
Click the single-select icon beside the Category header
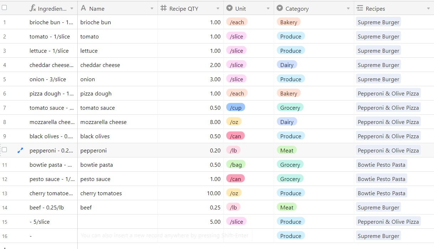(x=280, y=8)
